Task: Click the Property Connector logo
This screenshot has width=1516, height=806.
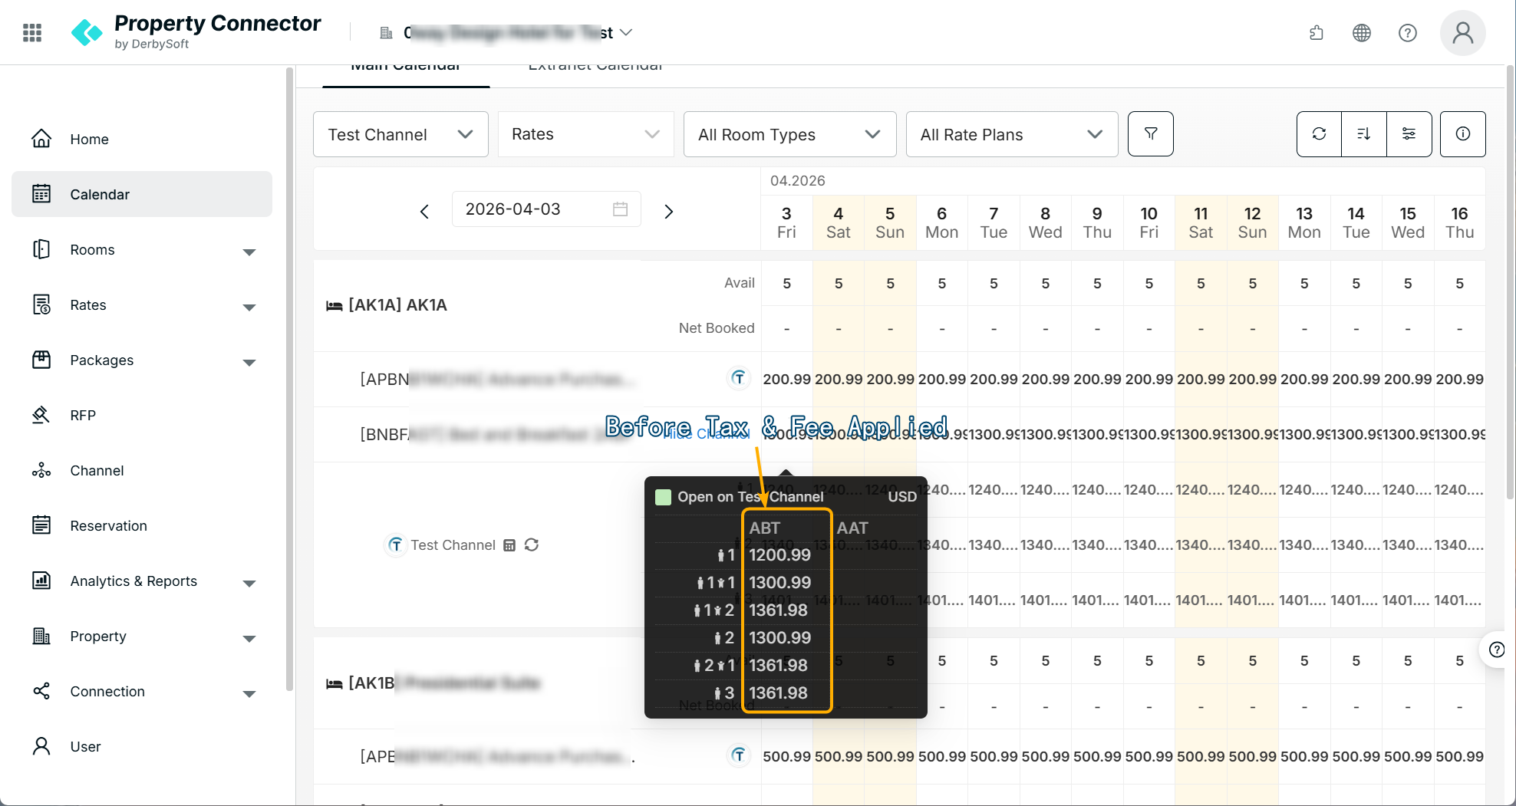Action: click(196, 32)
